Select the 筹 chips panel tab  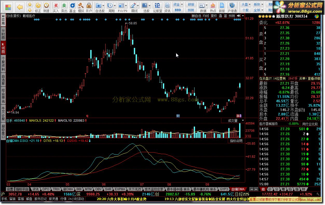click(283, 189)
